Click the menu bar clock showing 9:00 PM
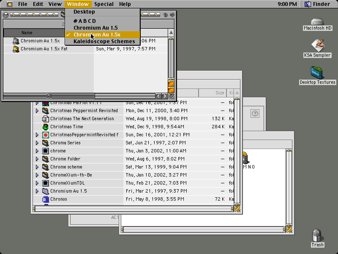The image size is (338, 254). click(x=287, y=4)
